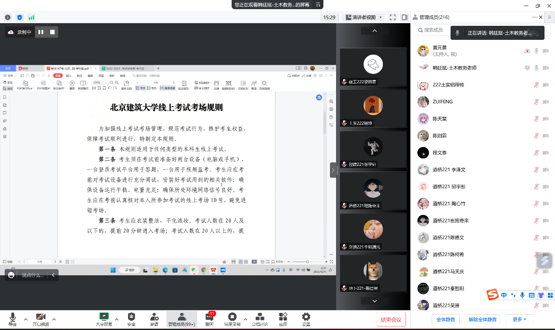This screenshot has height=330, width=555.
Task: Select 管理成员(99+) tab in toolbar
Action: coord(182,319)
